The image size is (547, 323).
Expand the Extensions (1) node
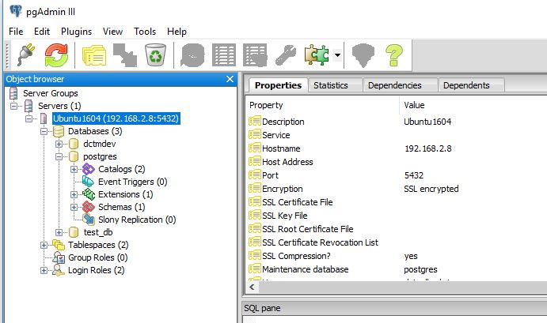click(74, 194)
